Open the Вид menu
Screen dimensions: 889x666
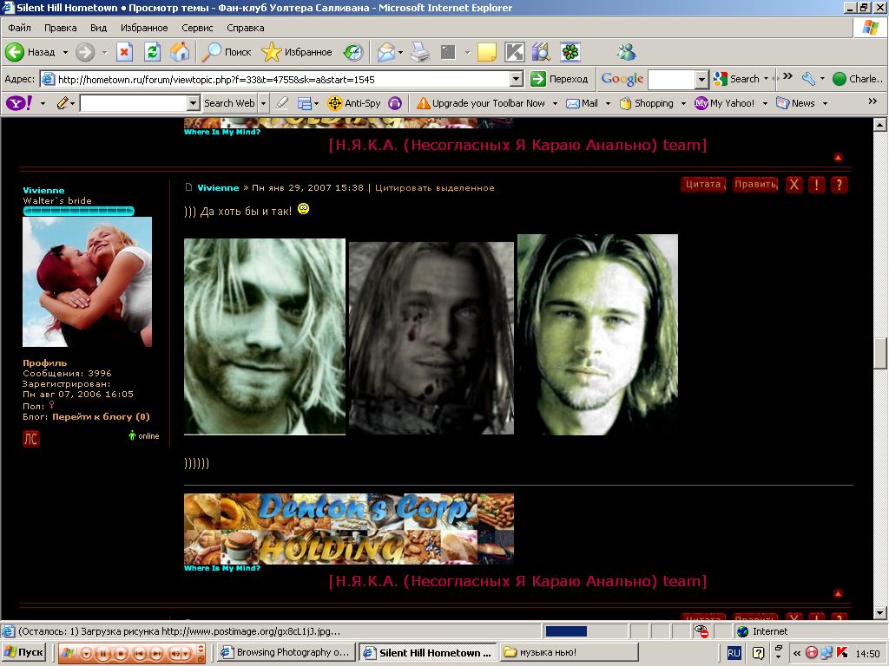tap(98, 28)
